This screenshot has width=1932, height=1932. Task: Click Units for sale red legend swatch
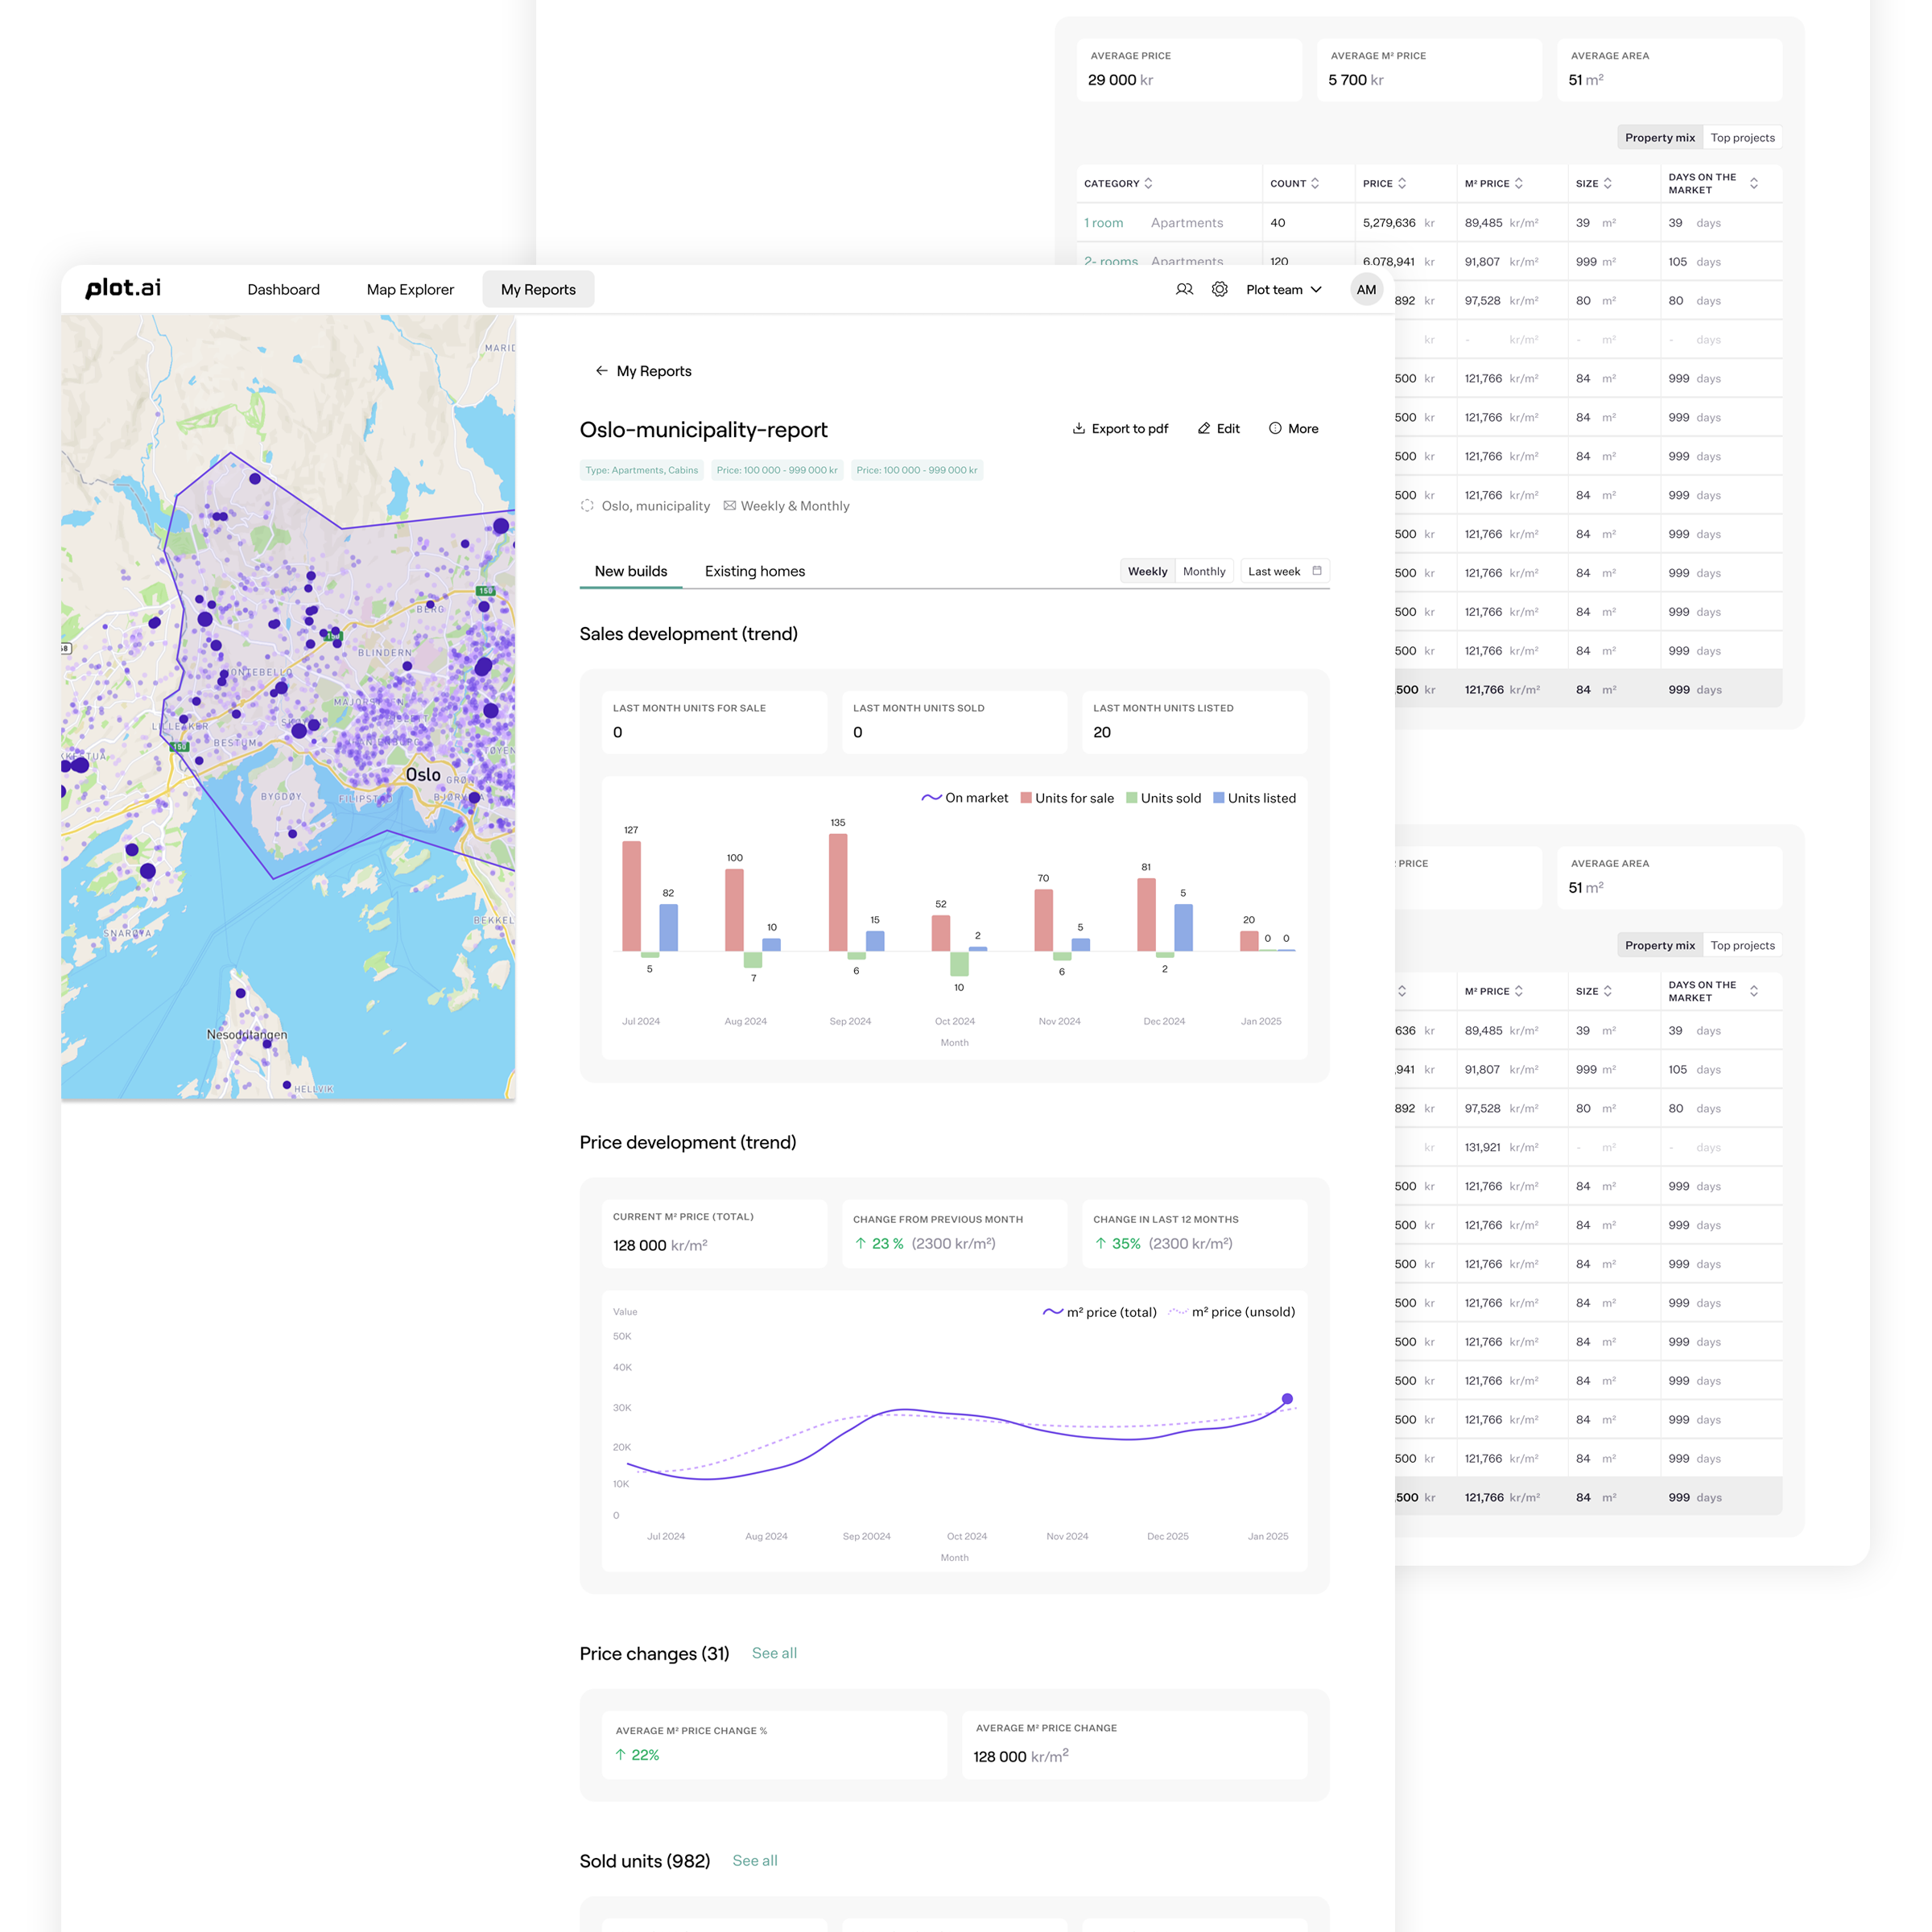click(x=1026, y=798)
